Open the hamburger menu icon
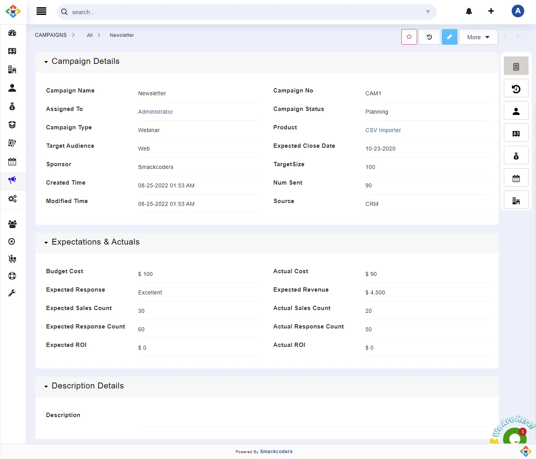 pyautogui.click(x=41, y=11)
